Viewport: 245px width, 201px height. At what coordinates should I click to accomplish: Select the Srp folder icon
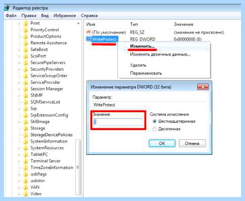pos(26,109)
